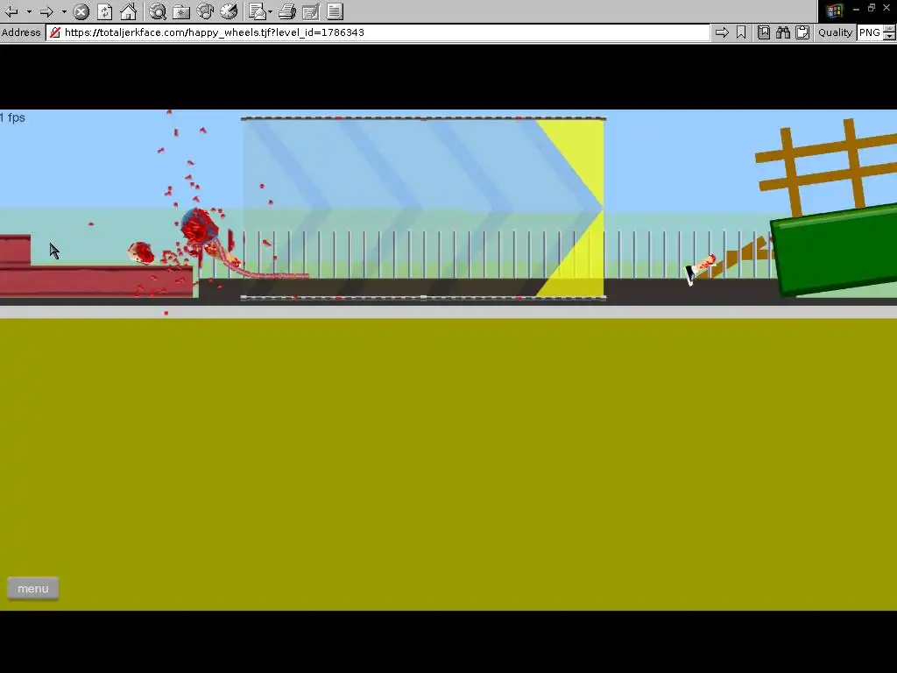Viewport: 897px width, 673px height.
Task: Minimize the browser window
Action: pyautogui.click(x=856, y=8)
